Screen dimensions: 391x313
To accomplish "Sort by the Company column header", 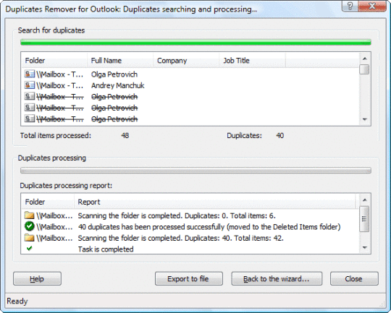I will 186,61.
